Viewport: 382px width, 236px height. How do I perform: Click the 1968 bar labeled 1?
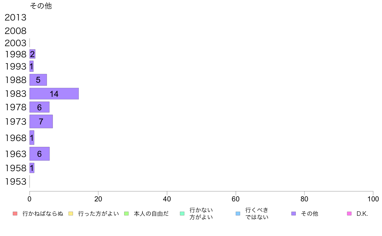click(x=32, y=138)
